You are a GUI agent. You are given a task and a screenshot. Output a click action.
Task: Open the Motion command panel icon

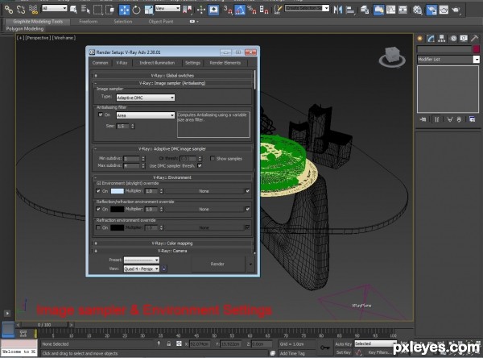pyautogui.click(x=453, y=39)
